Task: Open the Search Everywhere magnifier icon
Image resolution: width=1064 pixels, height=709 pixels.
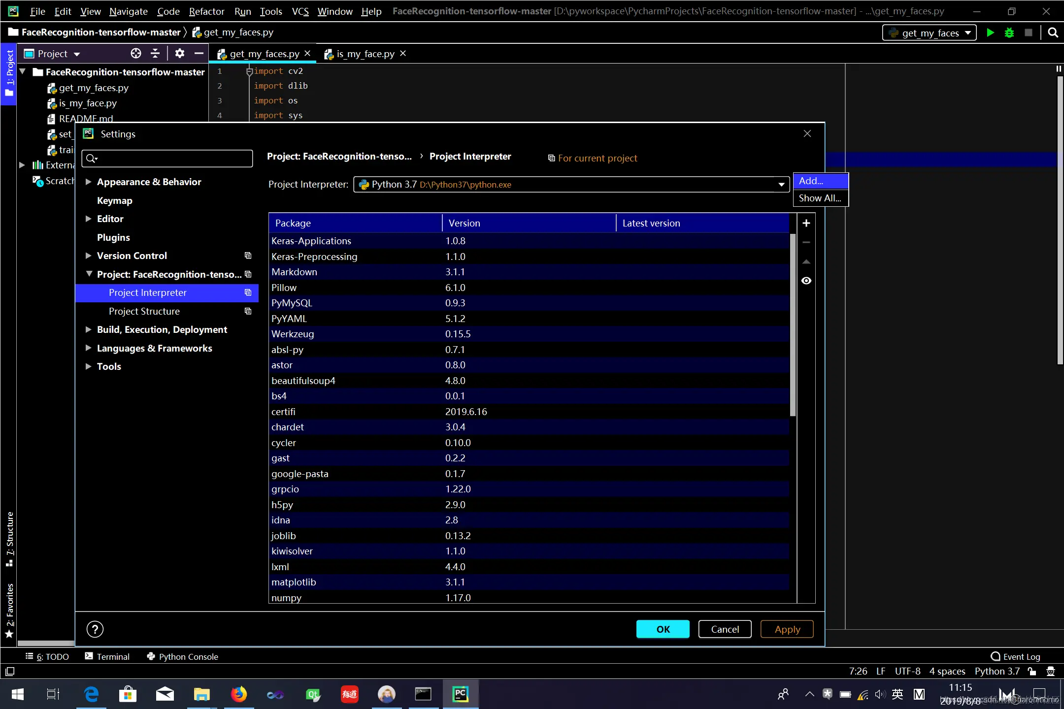Action: pos(1053,32)
